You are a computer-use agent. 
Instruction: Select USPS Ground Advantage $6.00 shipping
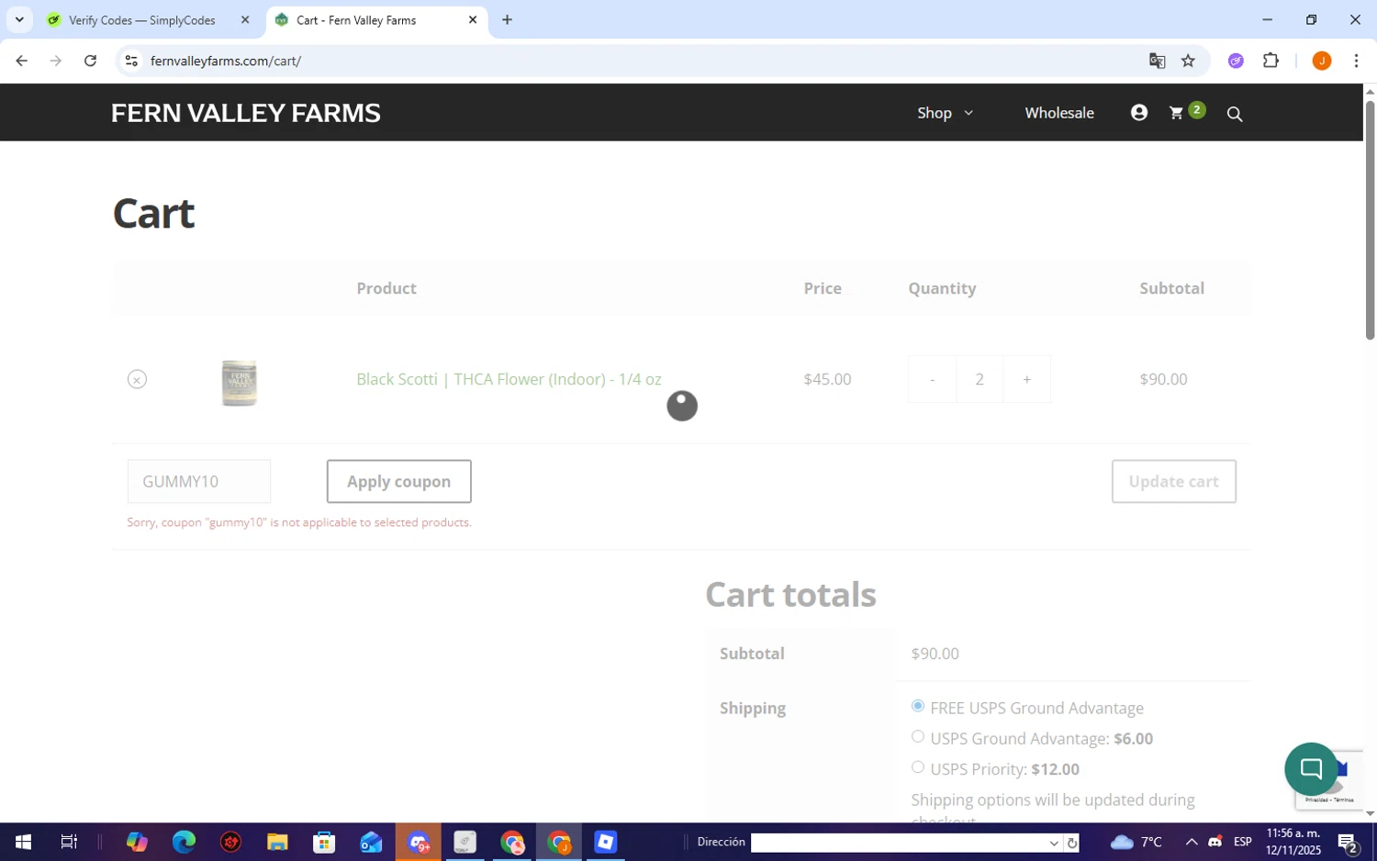pyautogui.click(x=918, y=736)
